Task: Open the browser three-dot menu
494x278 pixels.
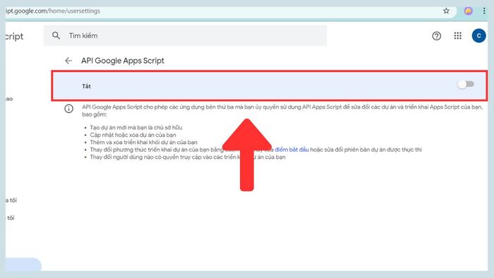Action: coord(484,11)
